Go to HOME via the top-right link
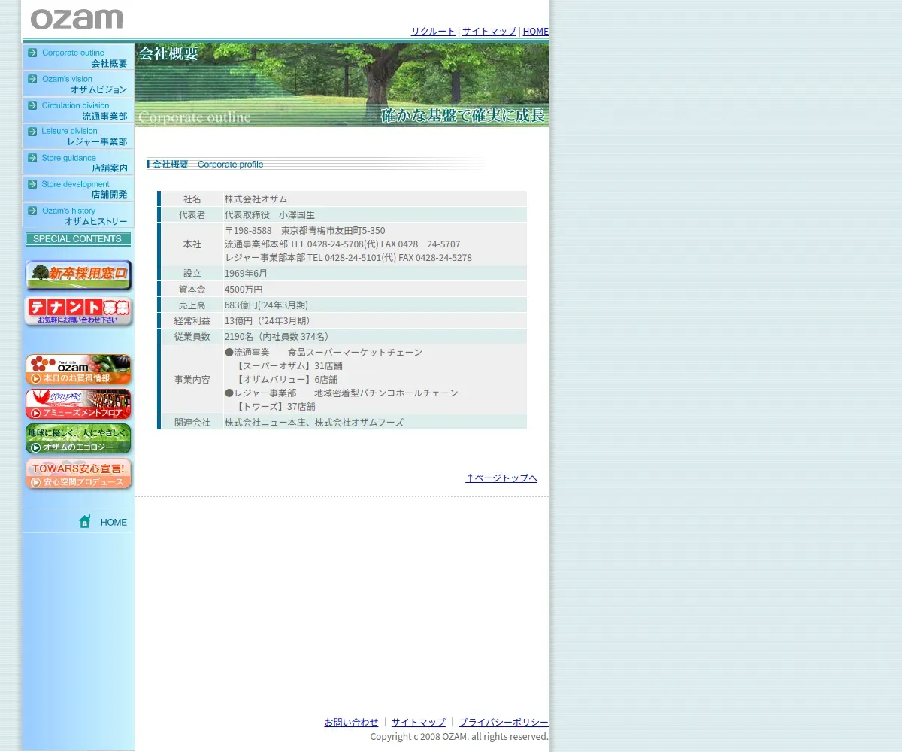This screenshot has width=902, height=752. (x=535, y=32)
